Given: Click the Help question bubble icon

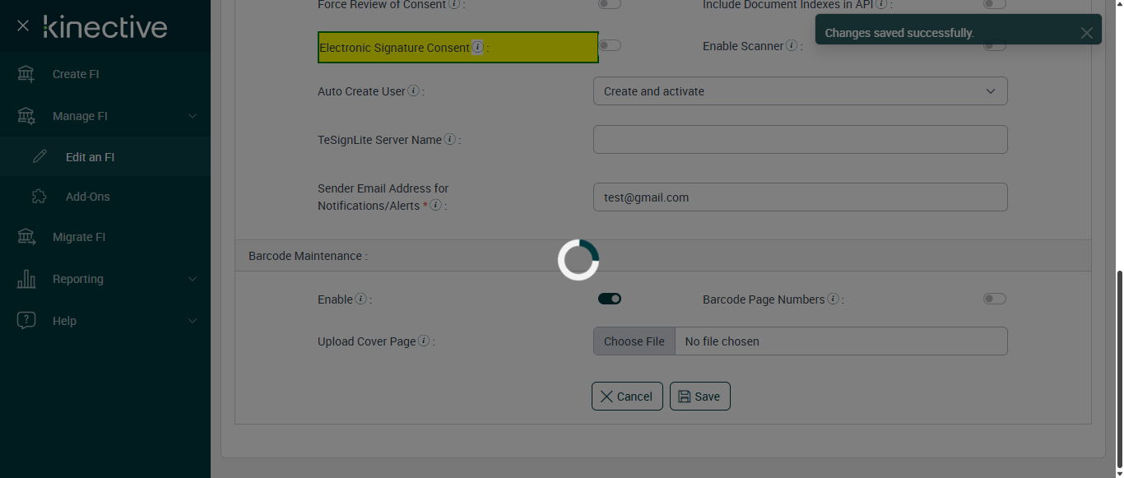Looking at the screenshot, I should tap(26, 321).
